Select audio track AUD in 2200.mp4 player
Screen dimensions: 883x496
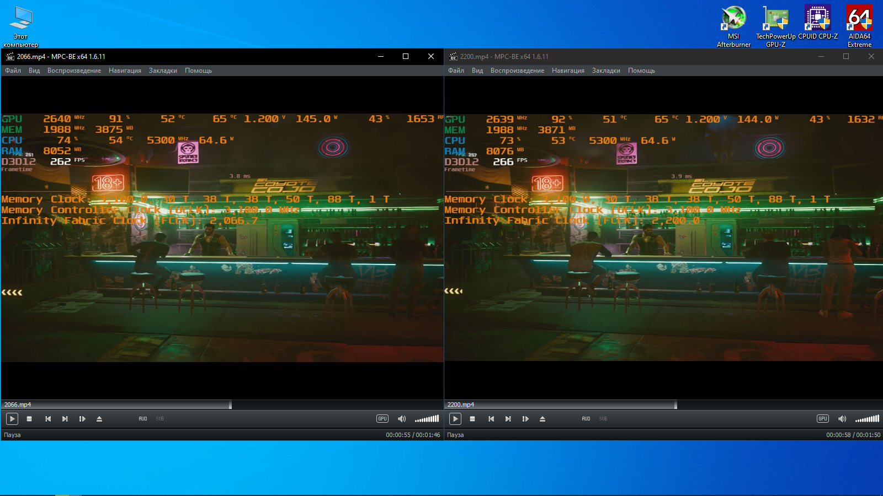tap(586, 419)
